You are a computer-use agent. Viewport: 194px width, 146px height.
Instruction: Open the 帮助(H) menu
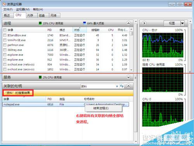[x=38, y=9]
